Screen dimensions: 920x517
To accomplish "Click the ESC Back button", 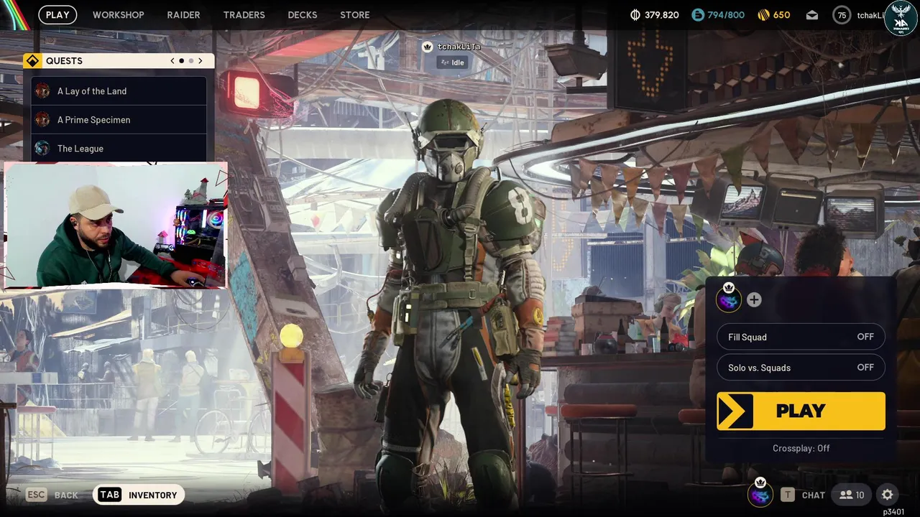I will pyautogui.click(x=52, y=495).
